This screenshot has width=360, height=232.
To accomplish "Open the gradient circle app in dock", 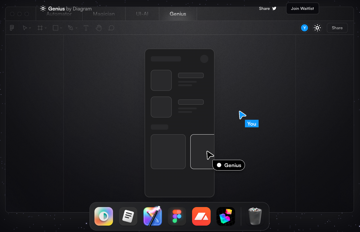I will tap(104, 216).
